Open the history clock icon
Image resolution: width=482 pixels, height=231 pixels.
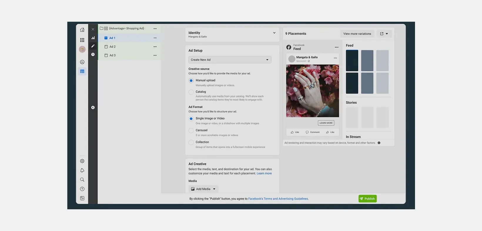(x=93, y=54)
